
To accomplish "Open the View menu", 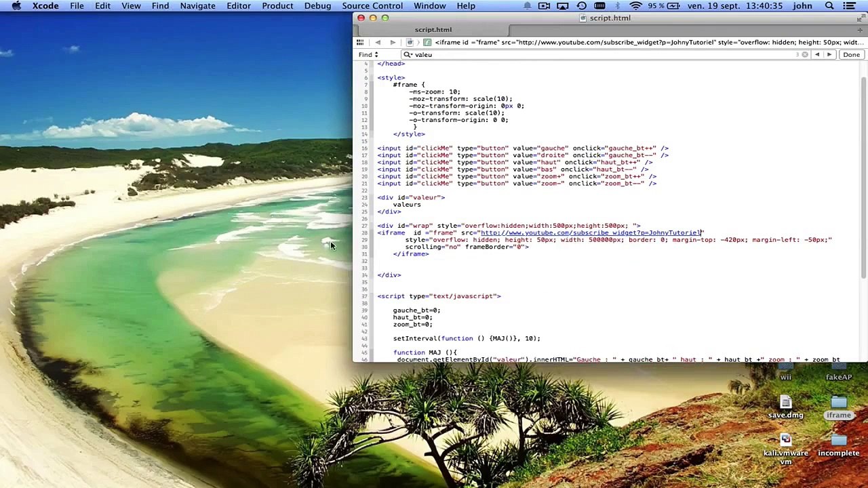I will coord(131,6).
